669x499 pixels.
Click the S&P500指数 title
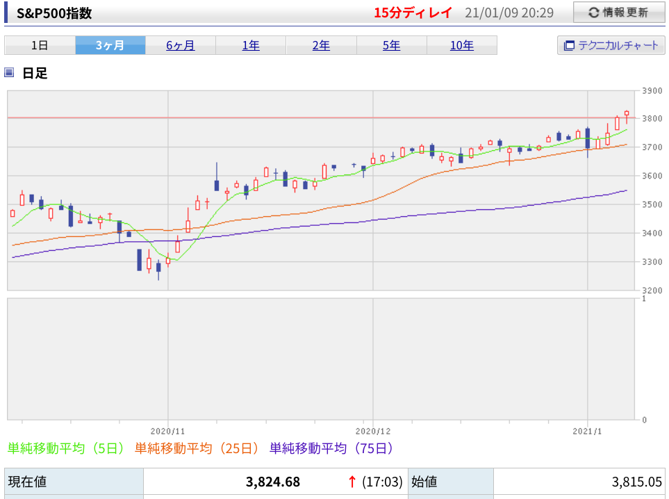pos(54,13)
